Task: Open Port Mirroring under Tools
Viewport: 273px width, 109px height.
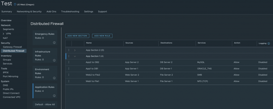Action: click(x=11, y=76)
